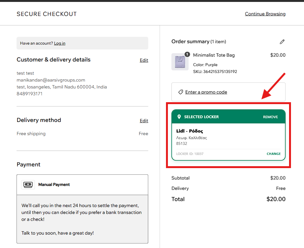Open the Minimalist Tote Bag thumbnail
This screenshot has width=304, height=248.
[180, 62]
